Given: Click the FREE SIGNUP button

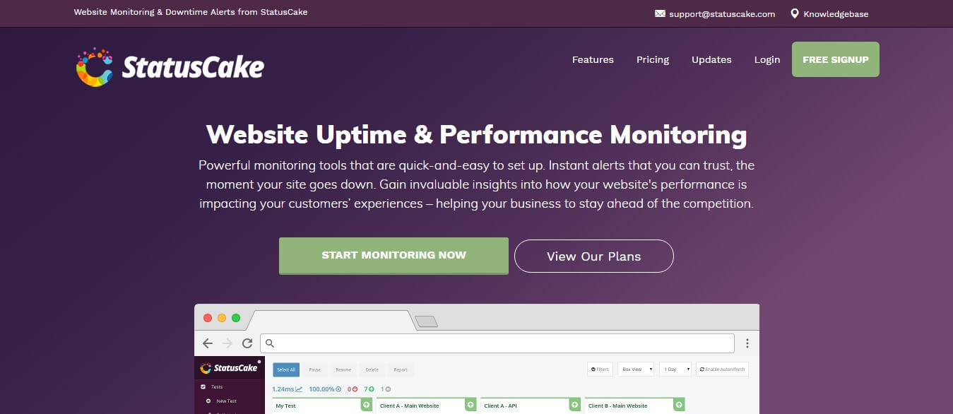Looking at the screenshot, I should 836,59.
